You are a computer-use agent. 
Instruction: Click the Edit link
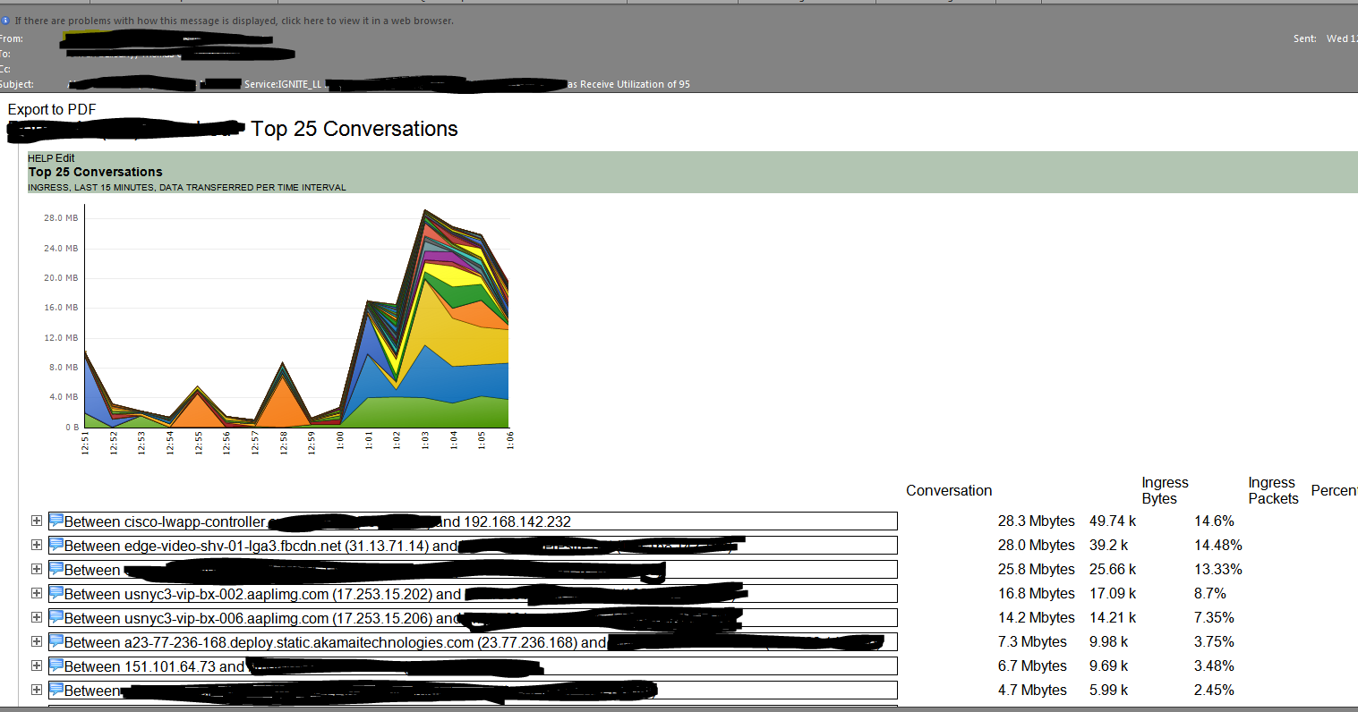click(x=64, y=158)
